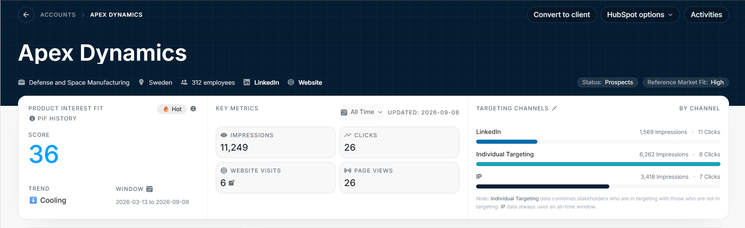Image resolution: width=745 pixels, height=228 pixels.
Task: Click the Apex Dynamics page title
Action: [103, 53]
